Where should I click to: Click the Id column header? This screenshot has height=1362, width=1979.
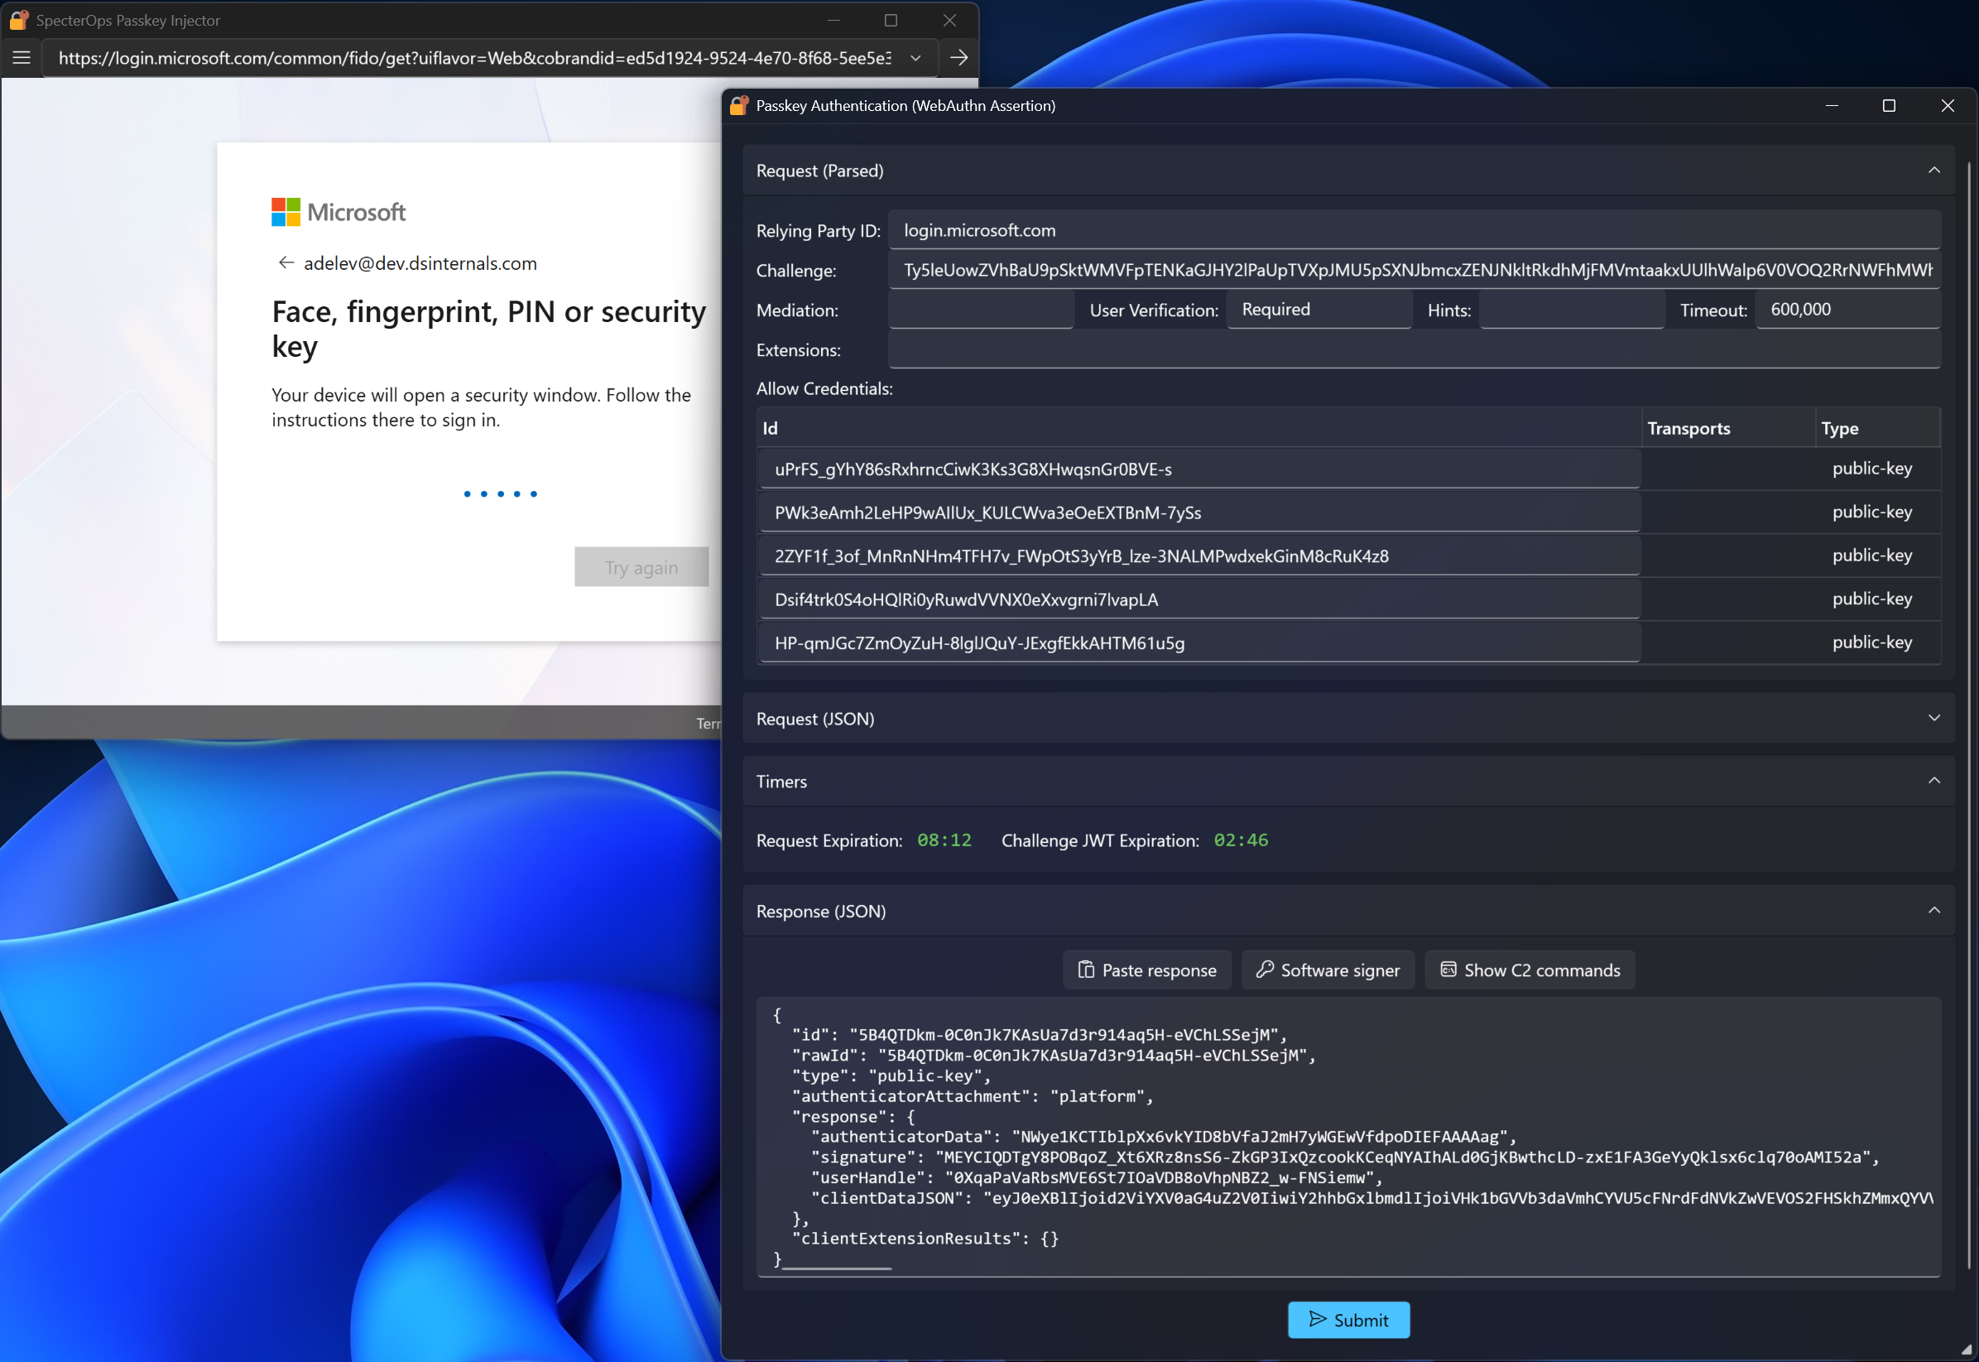coord(1199,428)
